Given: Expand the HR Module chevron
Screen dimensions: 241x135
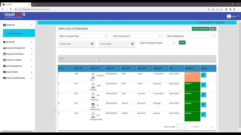Looking at the screenshot, I should pos(32,42).
